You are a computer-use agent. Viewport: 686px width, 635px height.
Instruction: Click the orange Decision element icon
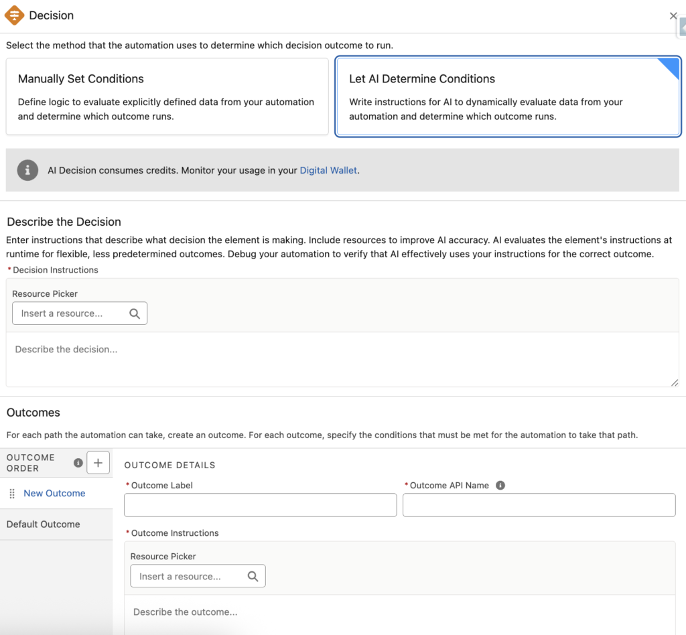(x=15, y=15)
